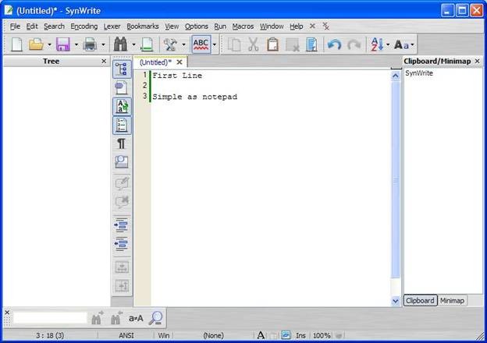Screen dimensions: 487x343
Task: Switch to the Clipboard tab
Action: [x=420, y=300]
